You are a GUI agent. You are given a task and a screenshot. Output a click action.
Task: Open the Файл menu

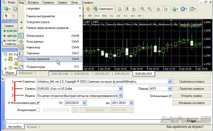pyautogui.click(x=11, y=3)
